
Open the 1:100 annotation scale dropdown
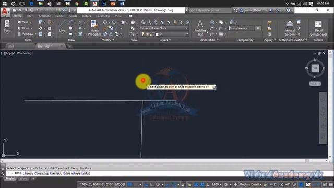pos(217,184)
